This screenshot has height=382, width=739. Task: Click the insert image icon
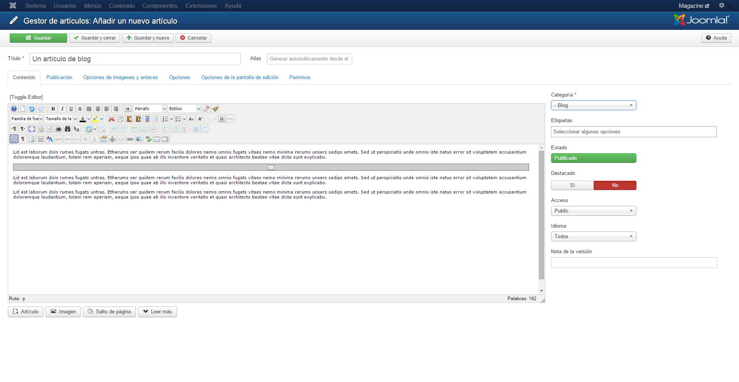tap(139, 139)
